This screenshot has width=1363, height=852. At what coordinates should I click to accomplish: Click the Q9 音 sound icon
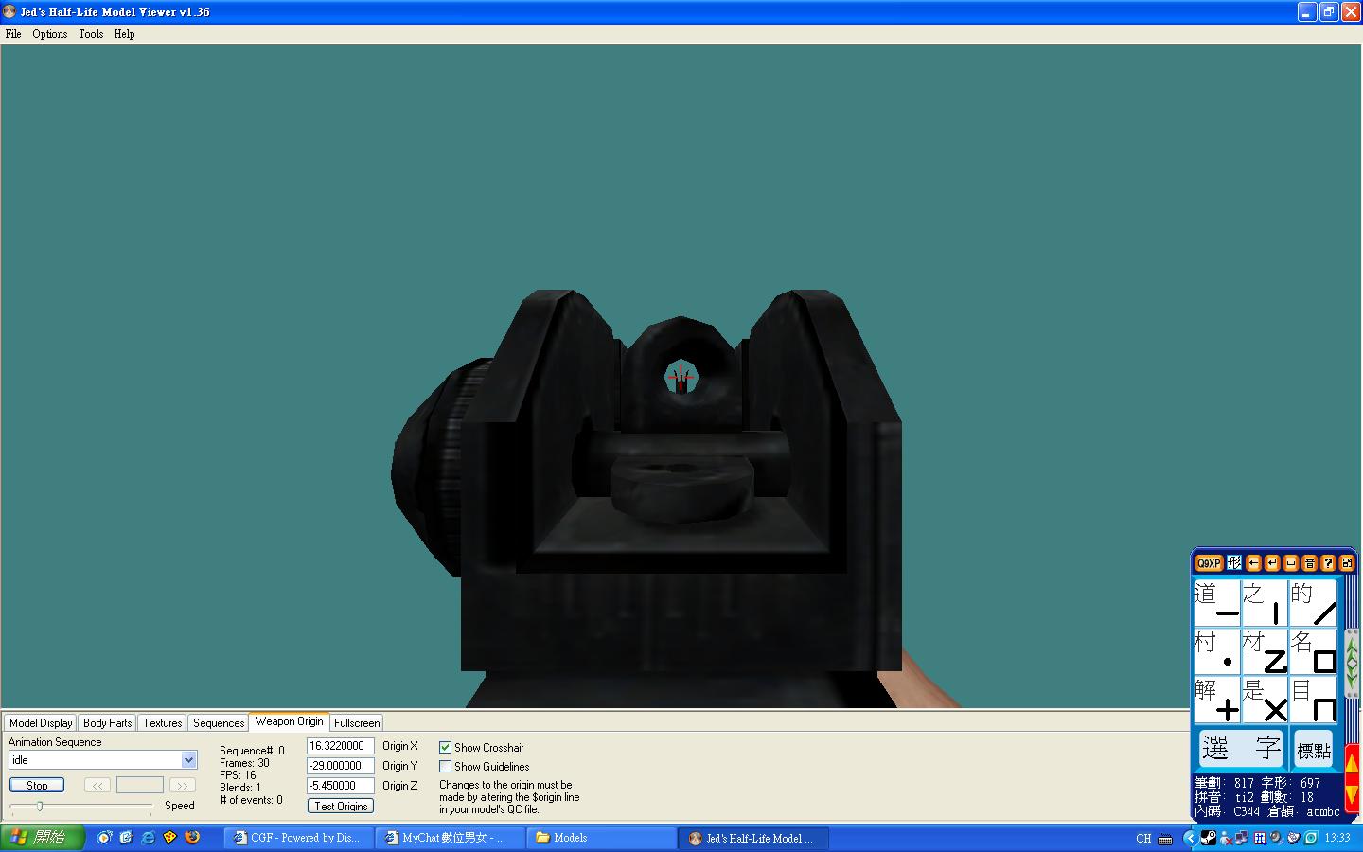[1310, 563]
